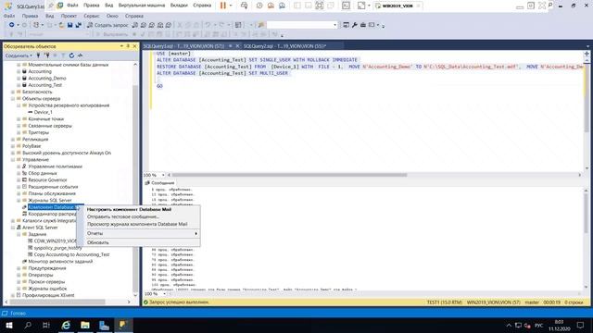Open the Сообщения results tab
Image resolution: width=593 pixels, height=333 pixels.
pos(159,183)
